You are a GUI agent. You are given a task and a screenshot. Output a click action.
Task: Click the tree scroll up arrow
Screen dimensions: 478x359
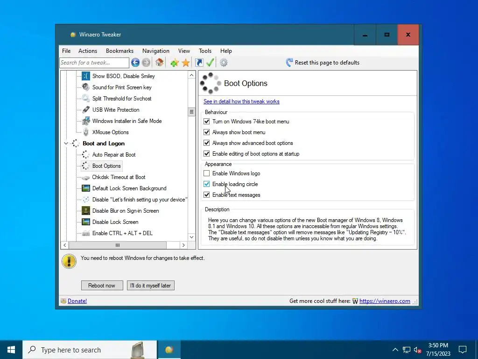[x=191, y=75]
